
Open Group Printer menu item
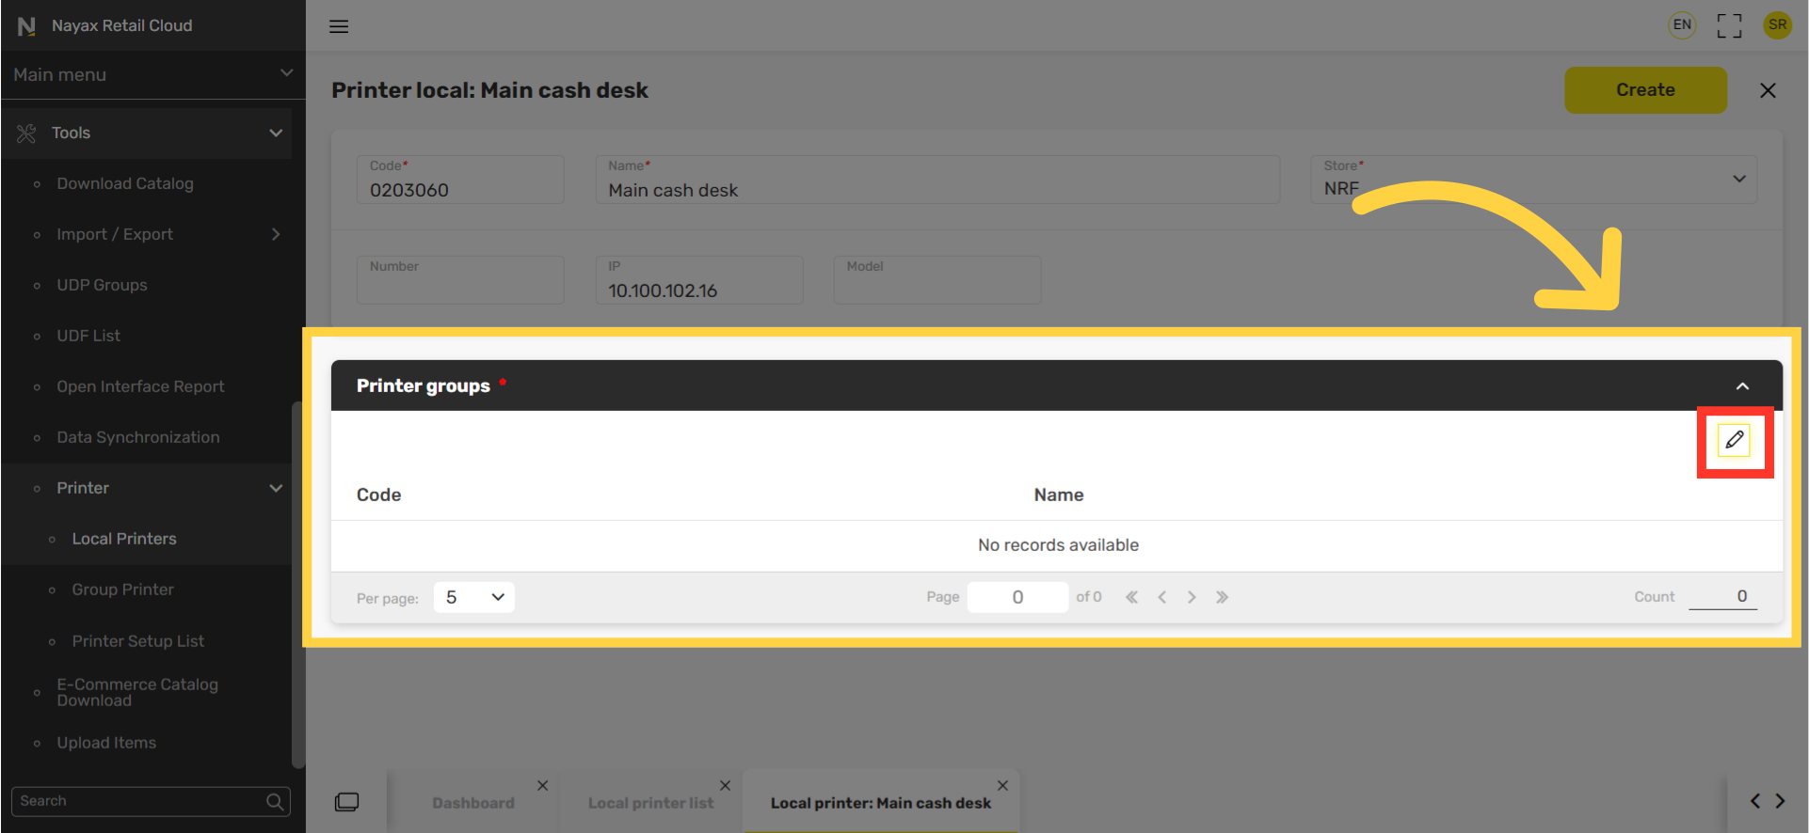123,589
